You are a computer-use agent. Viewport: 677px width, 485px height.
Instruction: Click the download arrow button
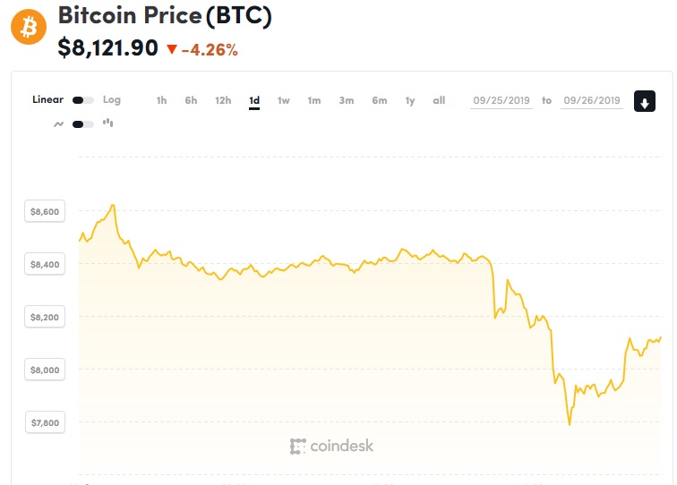tap(644, 102)
